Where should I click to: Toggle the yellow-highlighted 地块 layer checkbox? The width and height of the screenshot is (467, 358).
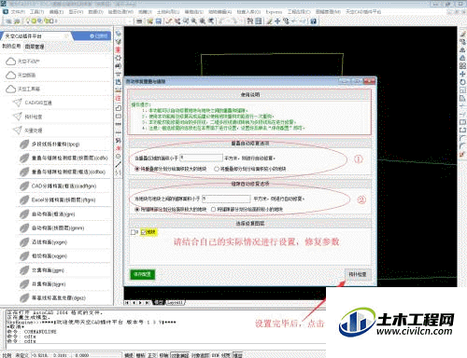point(144,232)
